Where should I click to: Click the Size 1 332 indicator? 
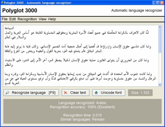coord(140,93)
